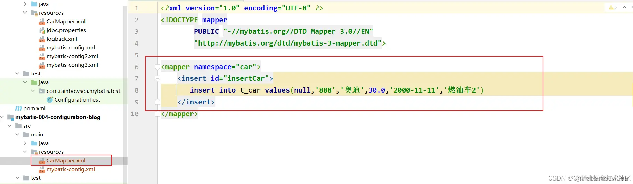Click the upper resources folder icon

tap(34, 13)
